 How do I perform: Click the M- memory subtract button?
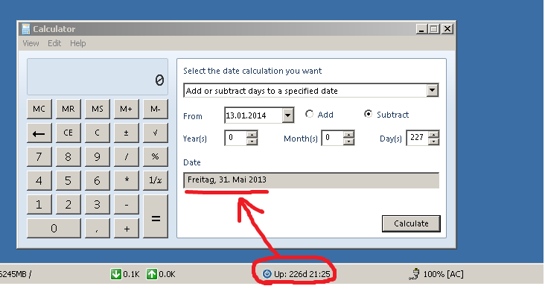click(156, 109)
